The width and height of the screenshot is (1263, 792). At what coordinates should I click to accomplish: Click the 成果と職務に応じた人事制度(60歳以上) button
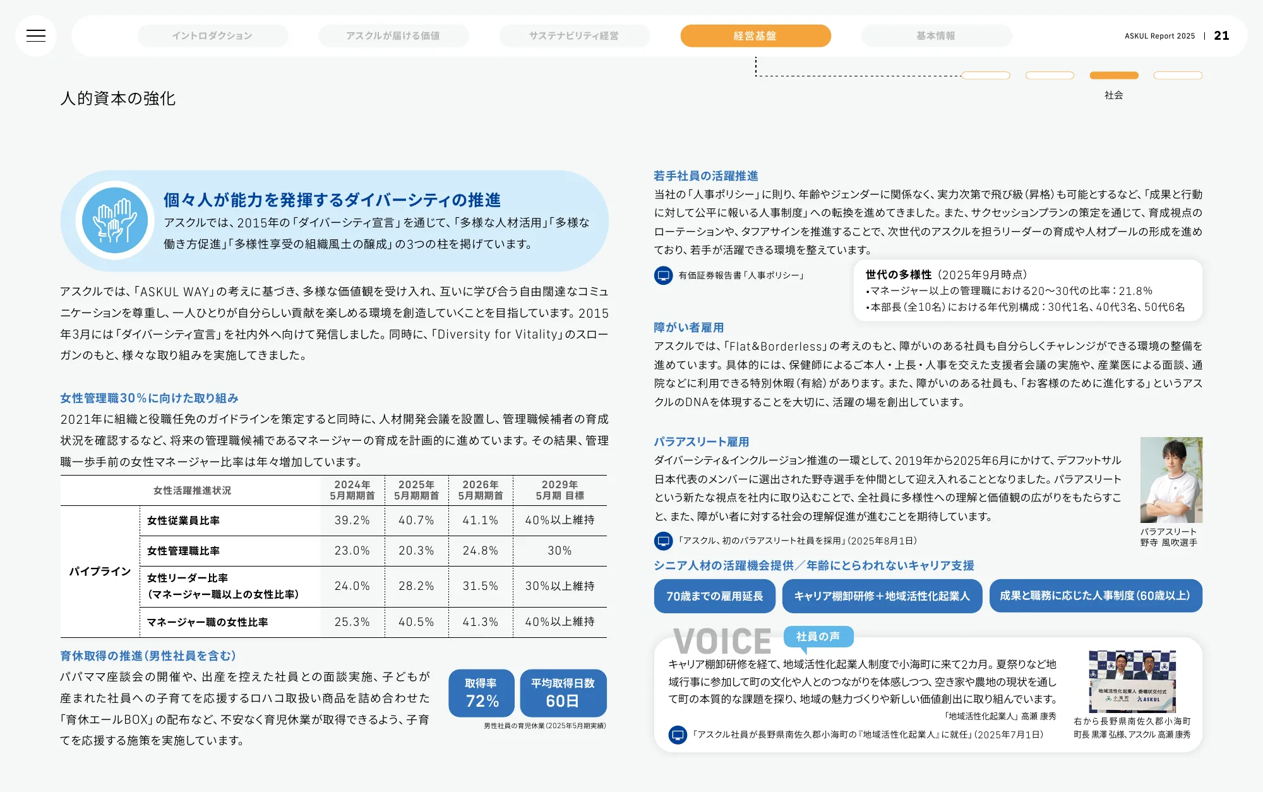click(1096, 596)
